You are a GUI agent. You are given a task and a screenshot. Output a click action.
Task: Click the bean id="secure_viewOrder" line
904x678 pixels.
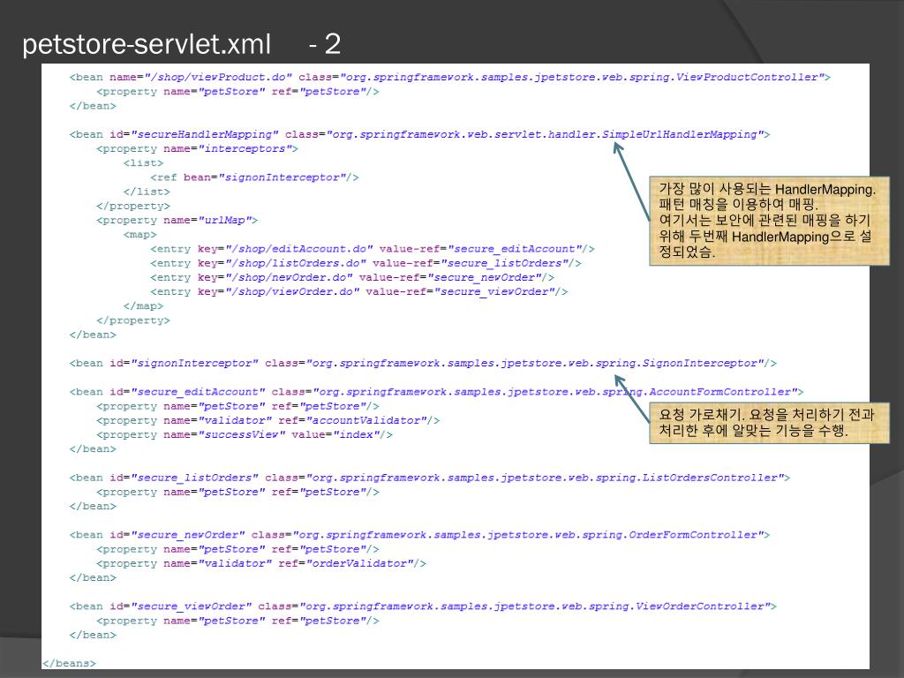423,606
